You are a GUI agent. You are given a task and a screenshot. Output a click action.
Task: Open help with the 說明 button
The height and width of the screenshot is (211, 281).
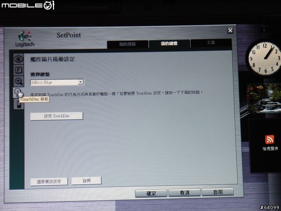(86, 181)
